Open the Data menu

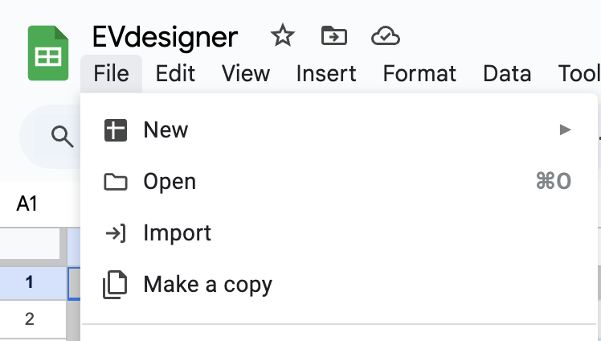point(507,73)
